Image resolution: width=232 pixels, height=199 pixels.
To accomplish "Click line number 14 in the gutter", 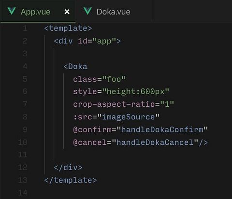I will [23, 193].
